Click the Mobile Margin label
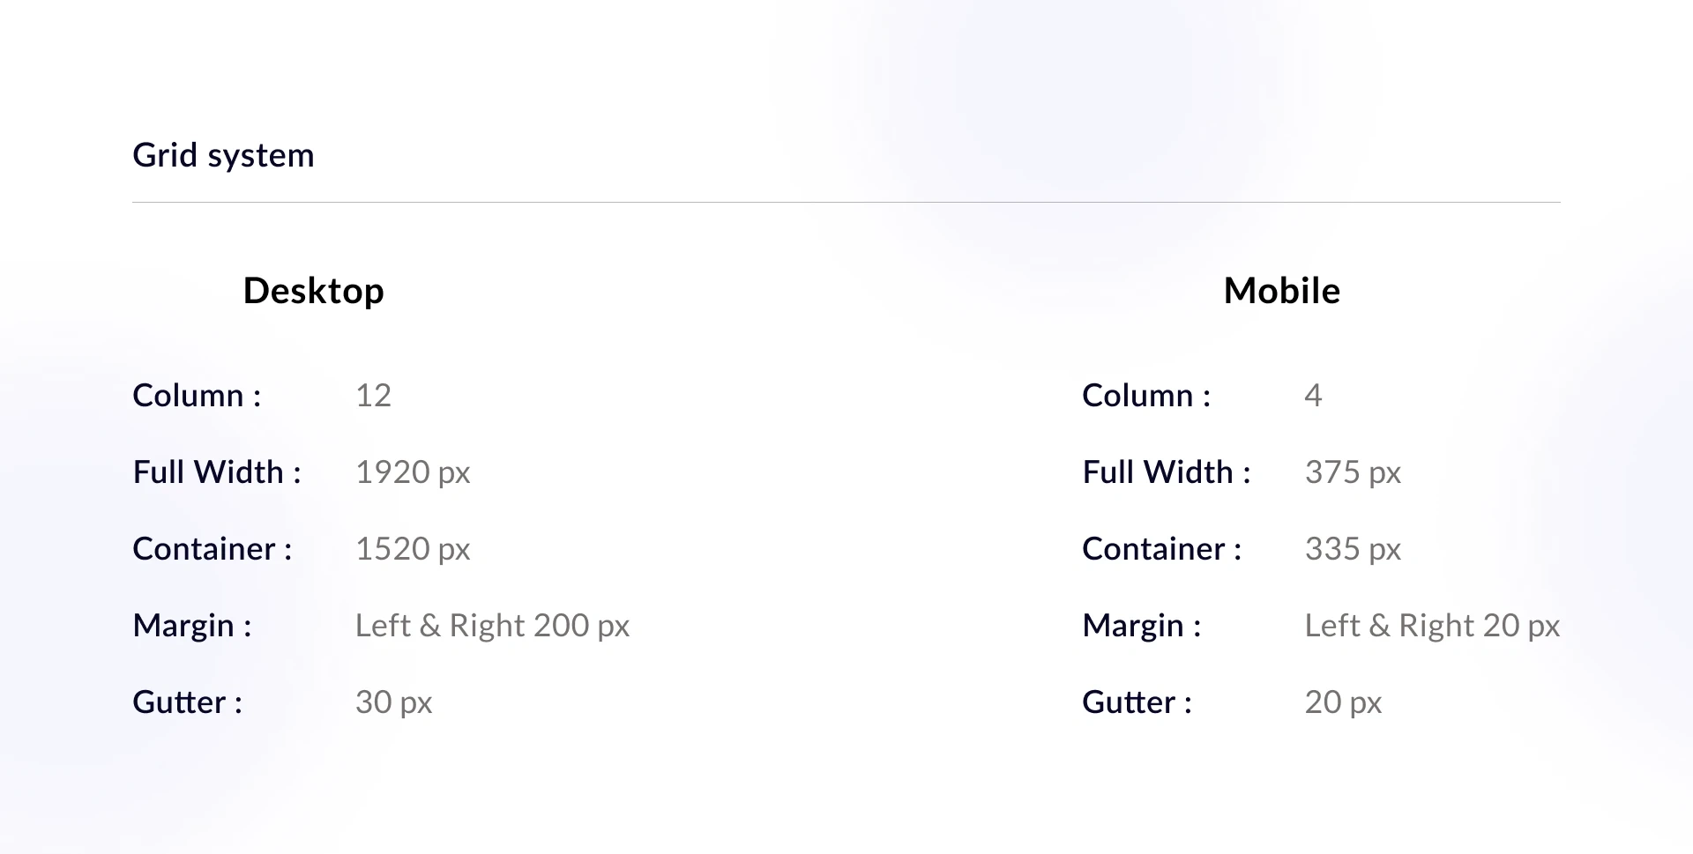 click(1142, 626)
